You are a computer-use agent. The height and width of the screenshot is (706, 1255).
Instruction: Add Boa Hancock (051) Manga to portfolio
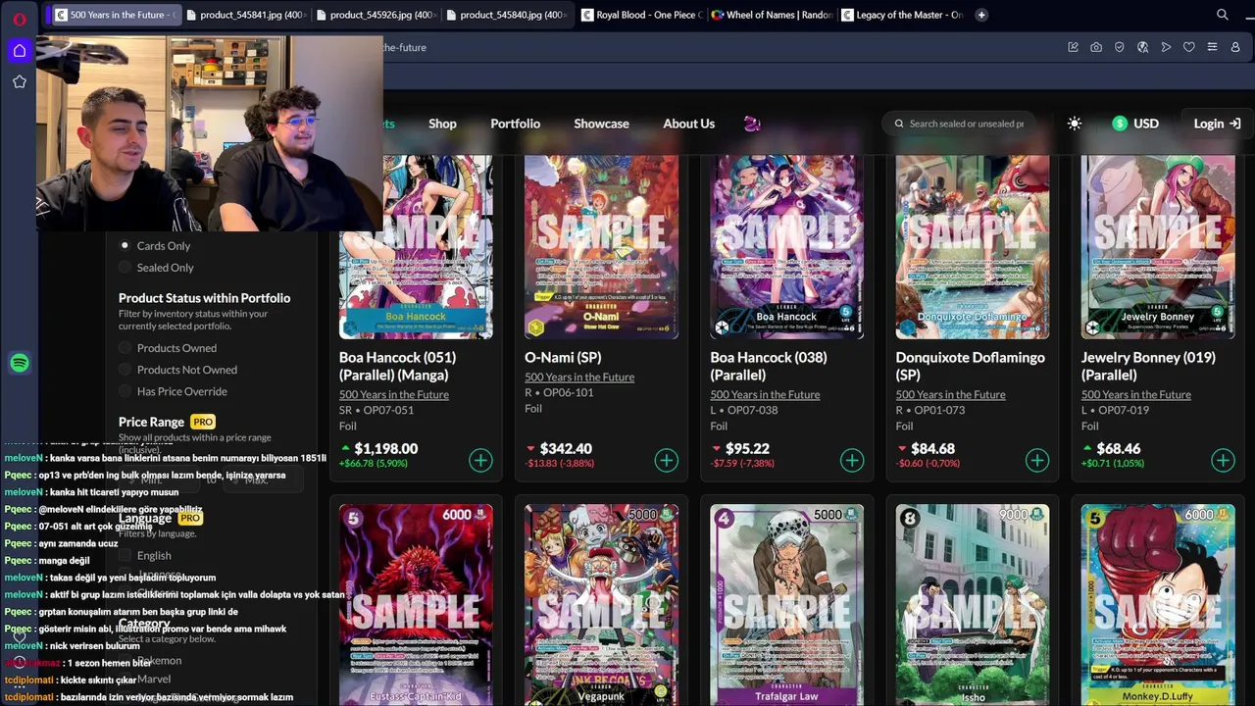coord(480,460)
